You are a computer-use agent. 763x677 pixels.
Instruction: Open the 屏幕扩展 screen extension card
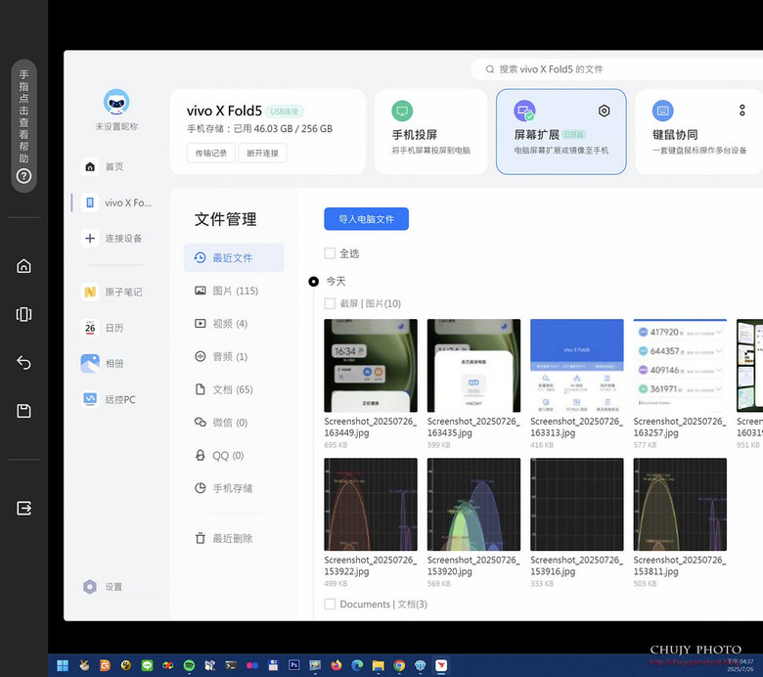[x=561, y=131]
